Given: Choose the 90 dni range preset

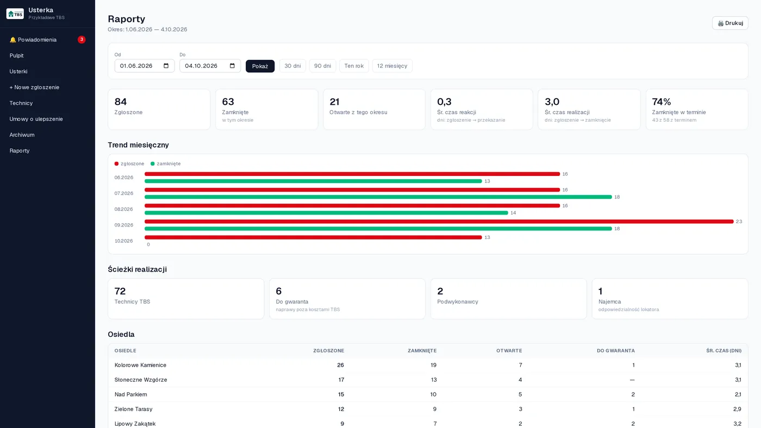Looking at the screenshot, I should [x=322, y=66].
